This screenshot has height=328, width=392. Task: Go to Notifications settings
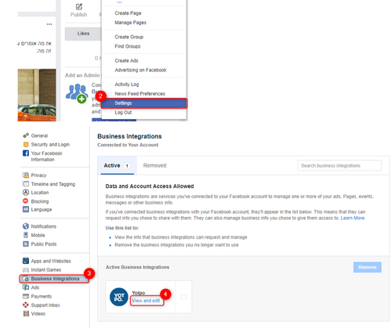coord(44,226)
